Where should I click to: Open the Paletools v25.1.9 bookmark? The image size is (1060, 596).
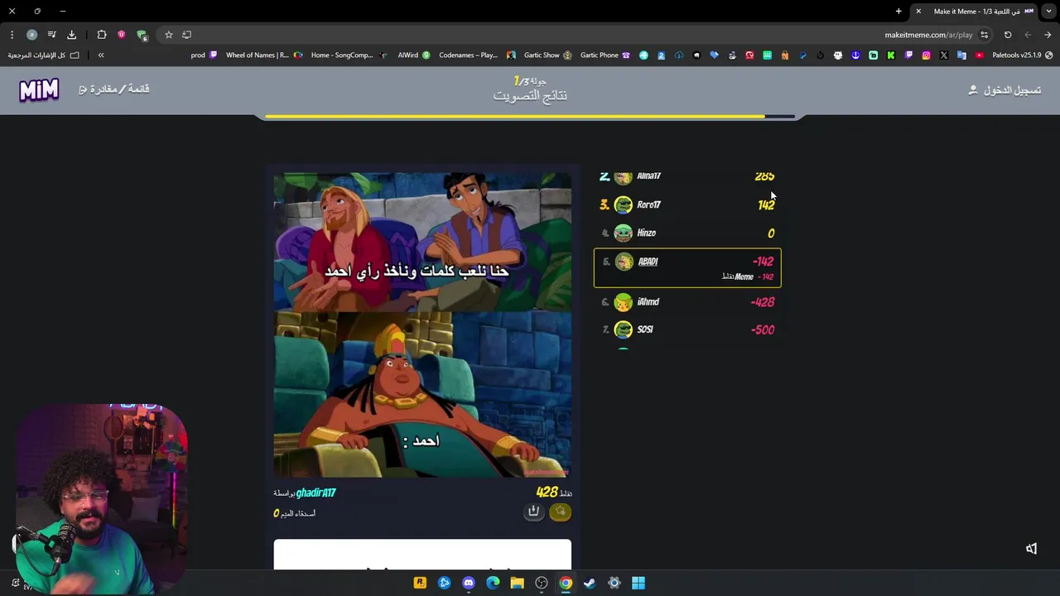click(x=1022, y=55)
